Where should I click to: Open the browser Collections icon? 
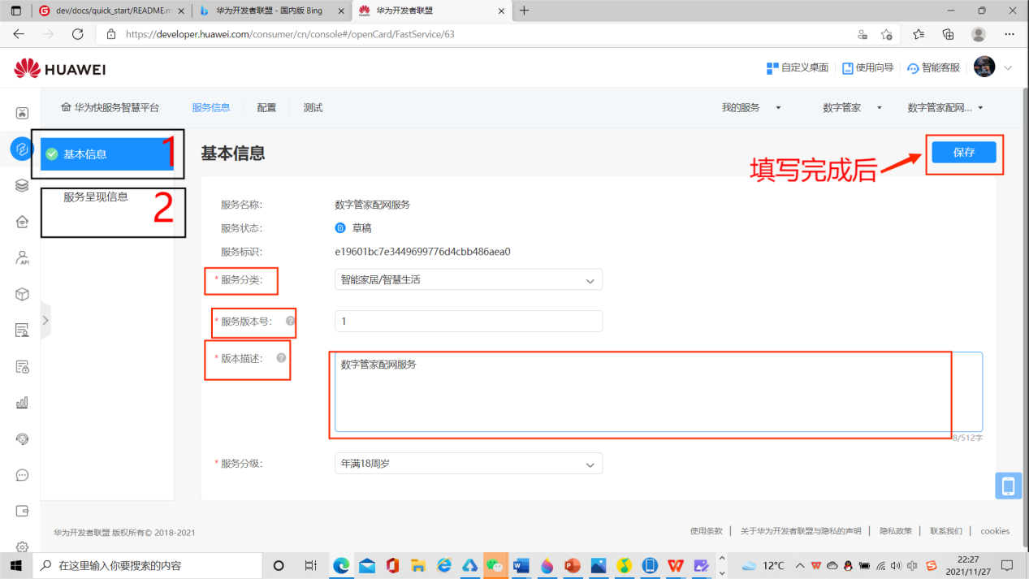948,34
